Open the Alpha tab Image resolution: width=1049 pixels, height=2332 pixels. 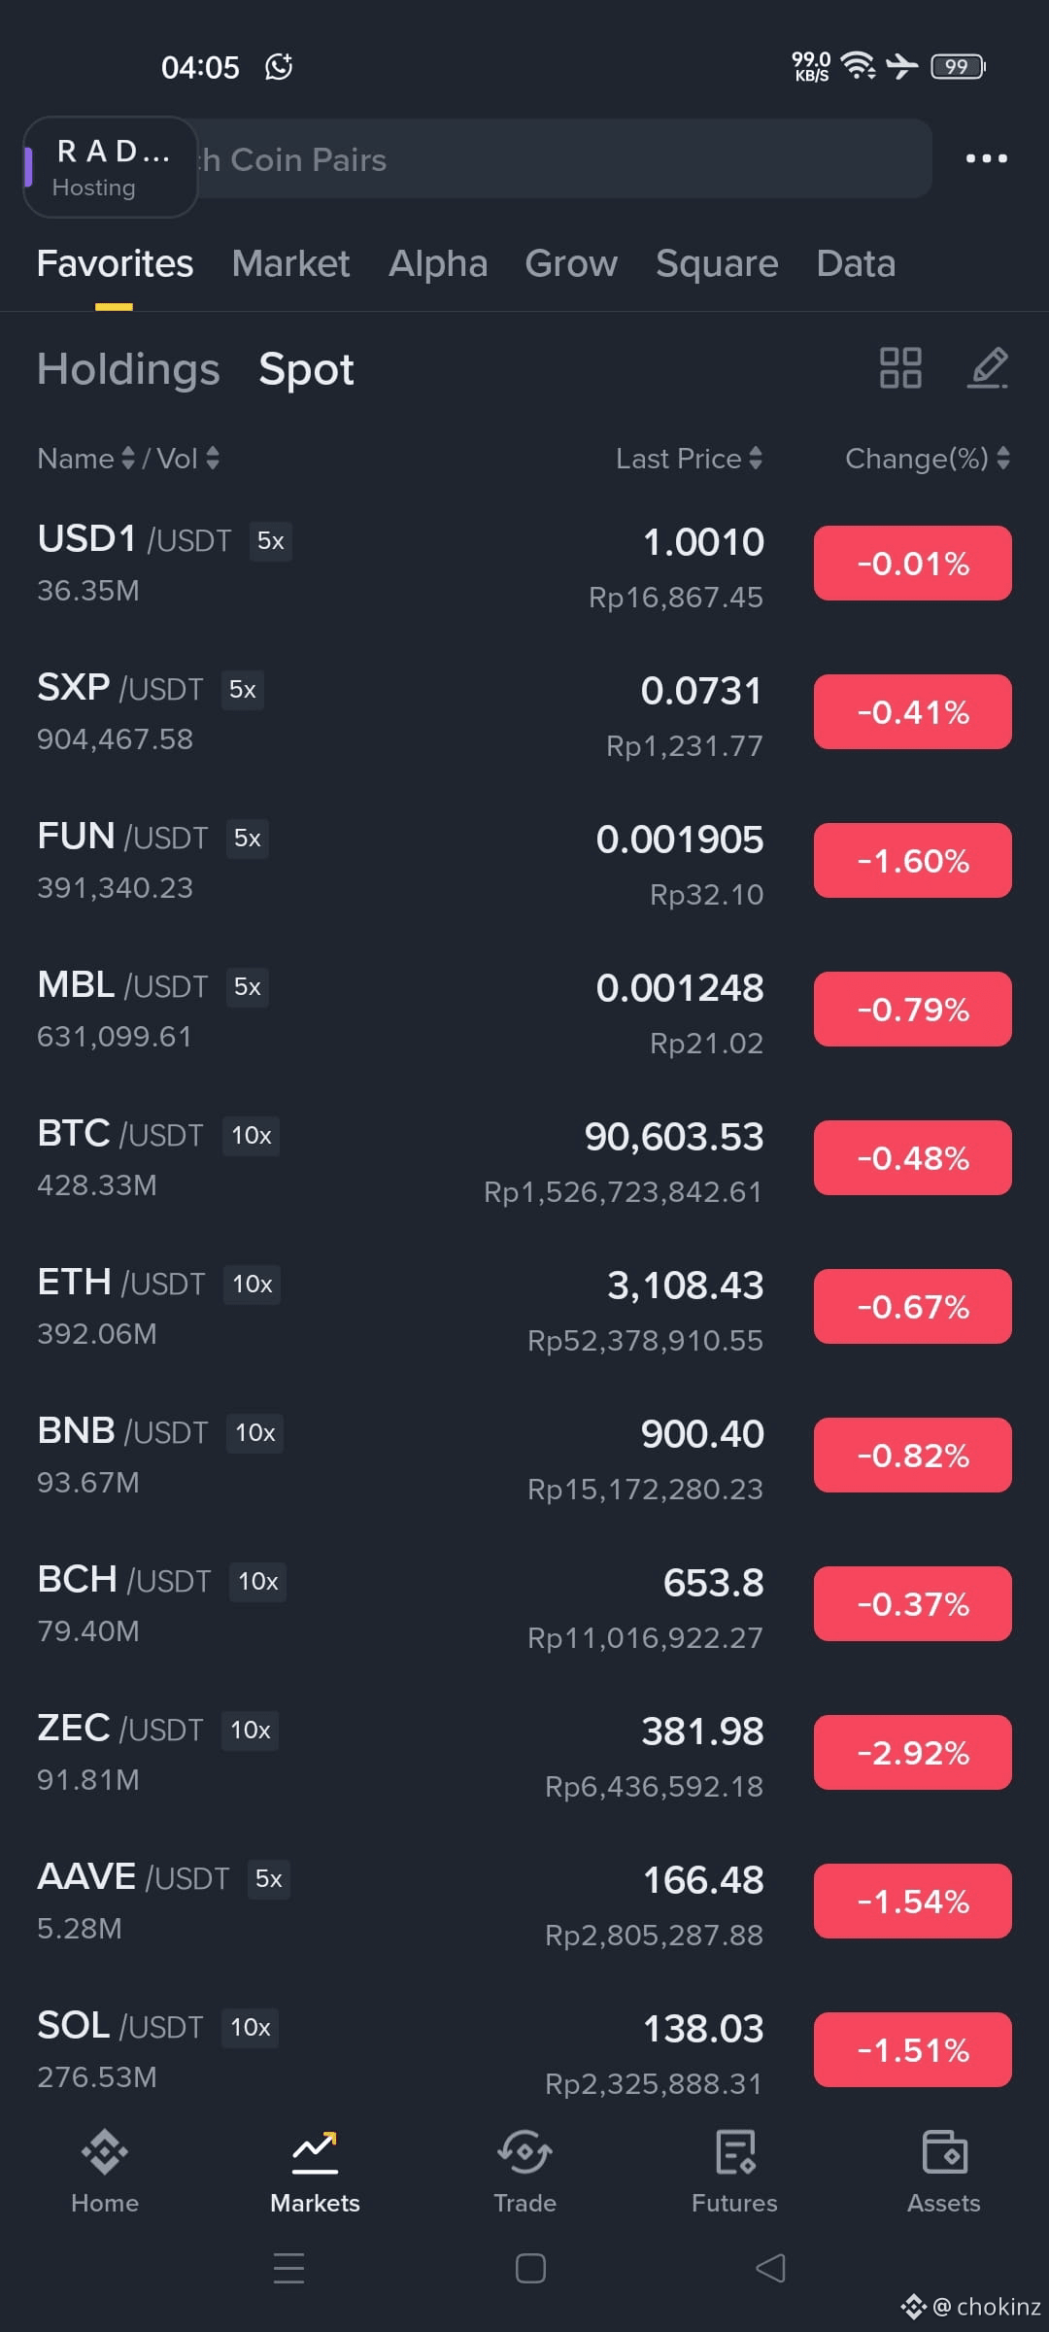[438, 263]
